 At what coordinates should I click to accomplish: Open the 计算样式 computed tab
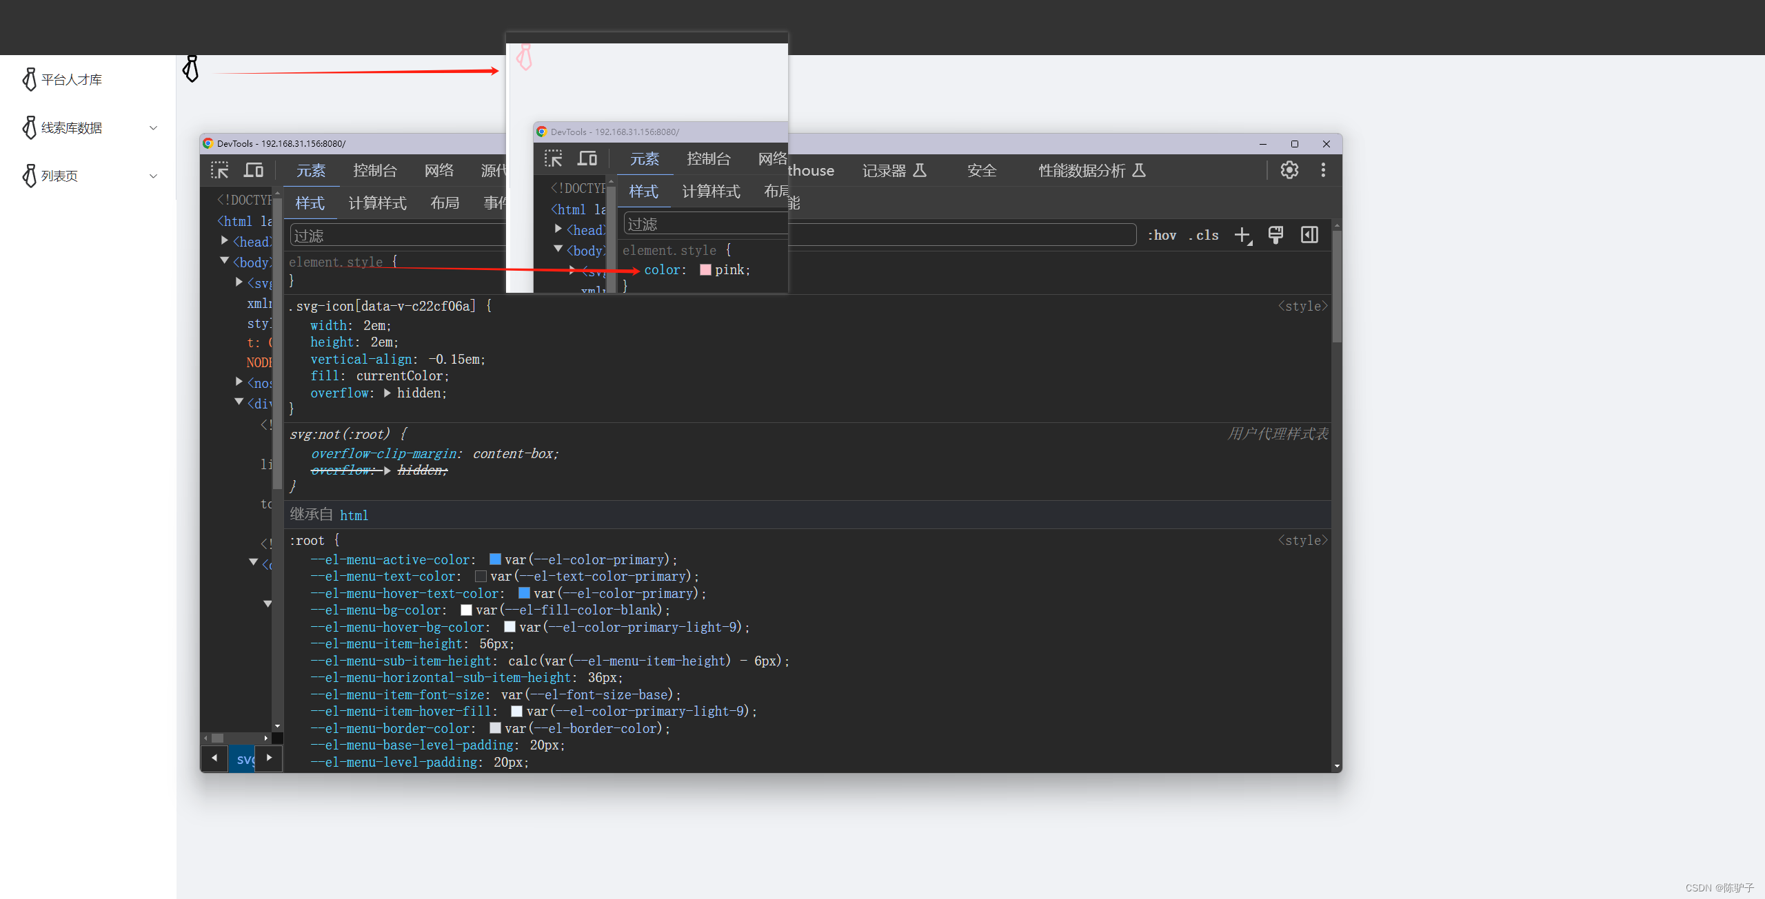pyautogui.click(x=377, y=203)
